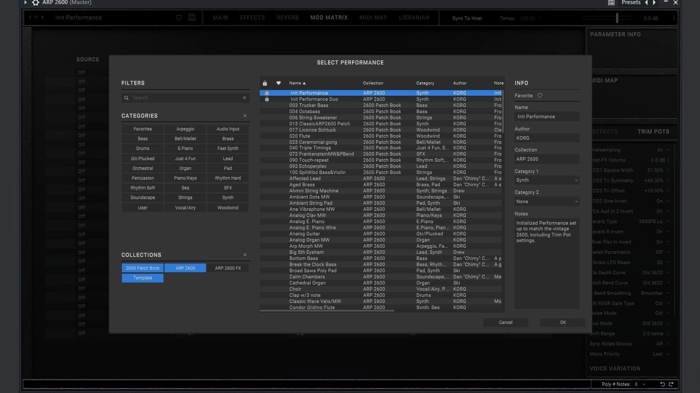This screenshot has width=700, height=393.
Task: Open the LIBRARIAN tab
Action: 414,17
